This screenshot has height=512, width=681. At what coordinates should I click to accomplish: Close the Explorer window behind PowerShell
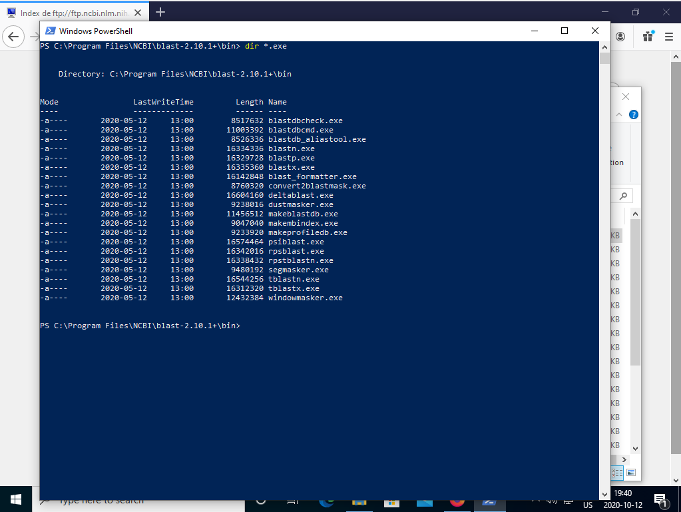pos(625,97)
